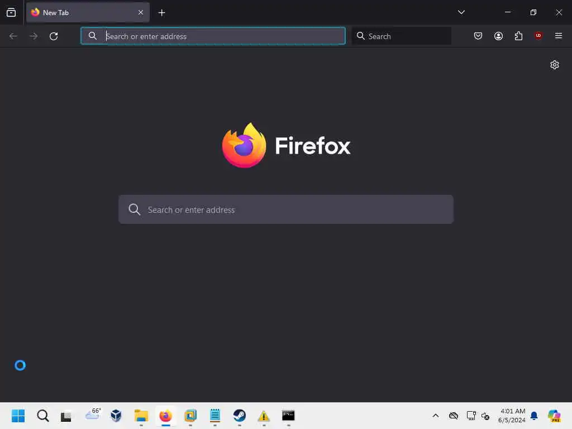The image size is (572, 429).
Task: Close the New Tab tab
Action: (x=141, y=12)
